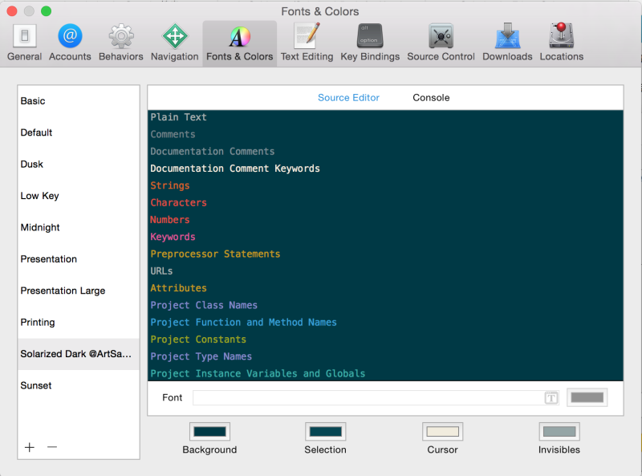
Task: Select the Source Editor tab
Action: (348, 97)
